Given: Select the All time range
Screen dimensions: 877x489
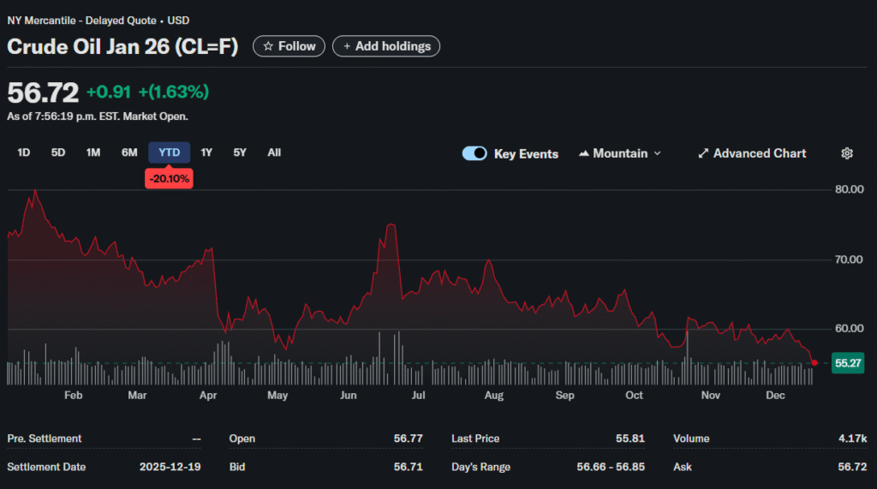Looking at the screenshot, I should click(274, 152).
